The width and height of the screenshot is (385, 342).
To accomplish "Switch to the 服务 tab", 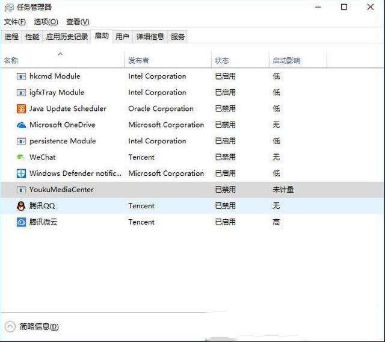I will (x=177, y=37).
